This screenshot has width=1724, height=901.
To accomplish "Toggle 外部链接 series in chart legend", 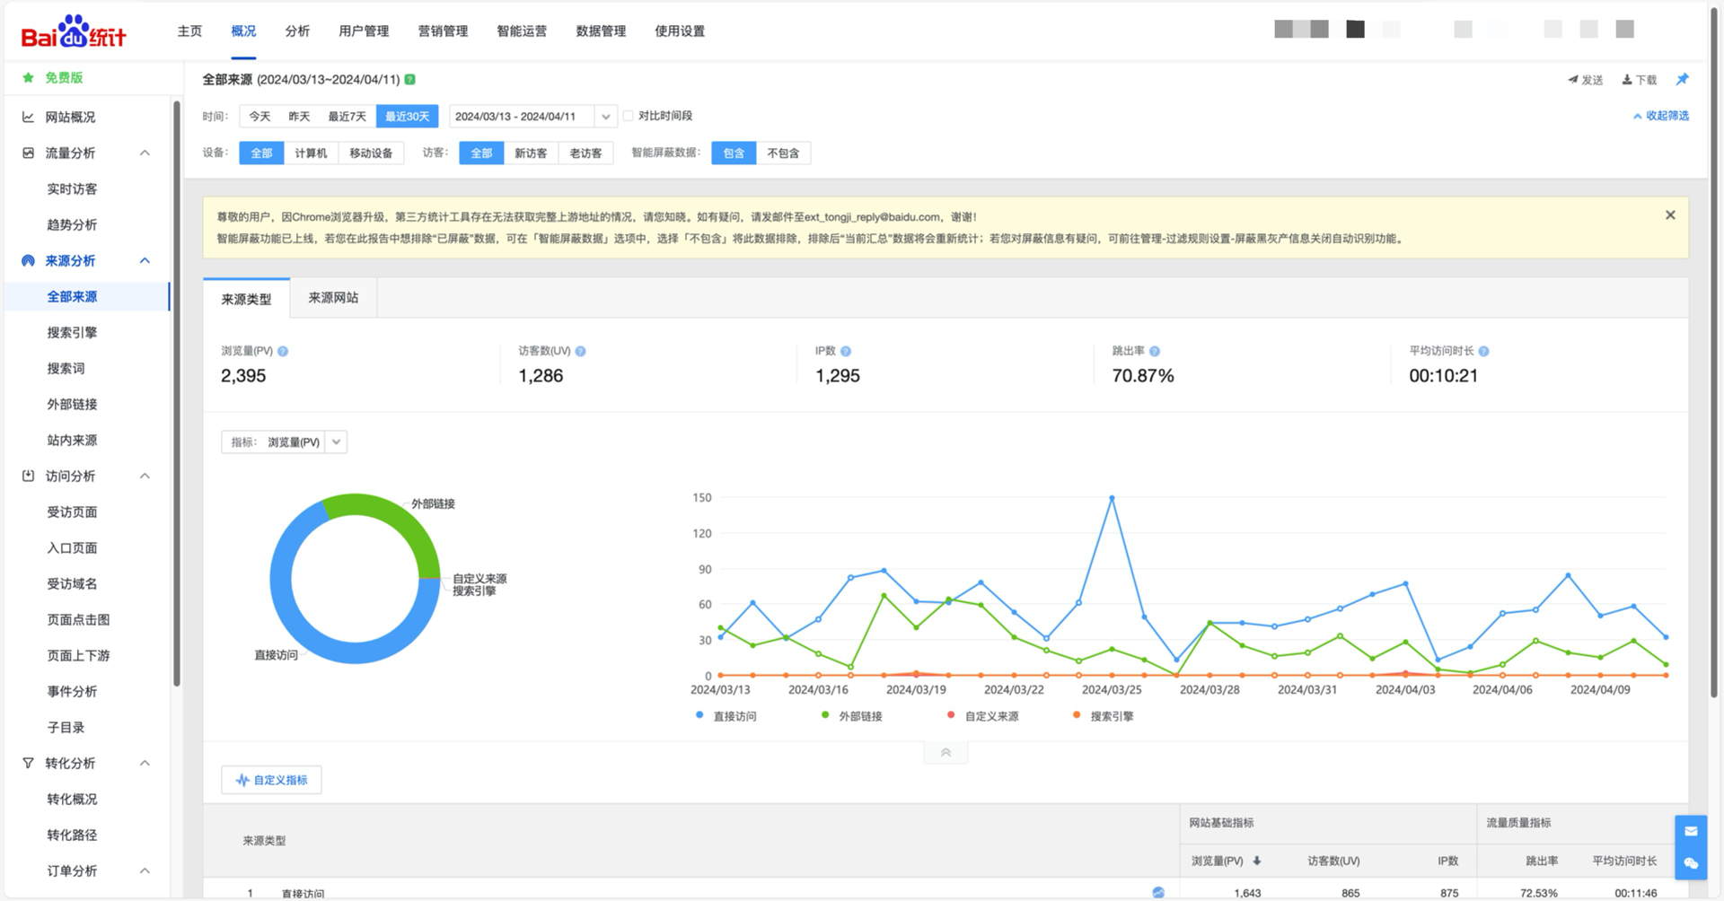I will coord(851,716).
